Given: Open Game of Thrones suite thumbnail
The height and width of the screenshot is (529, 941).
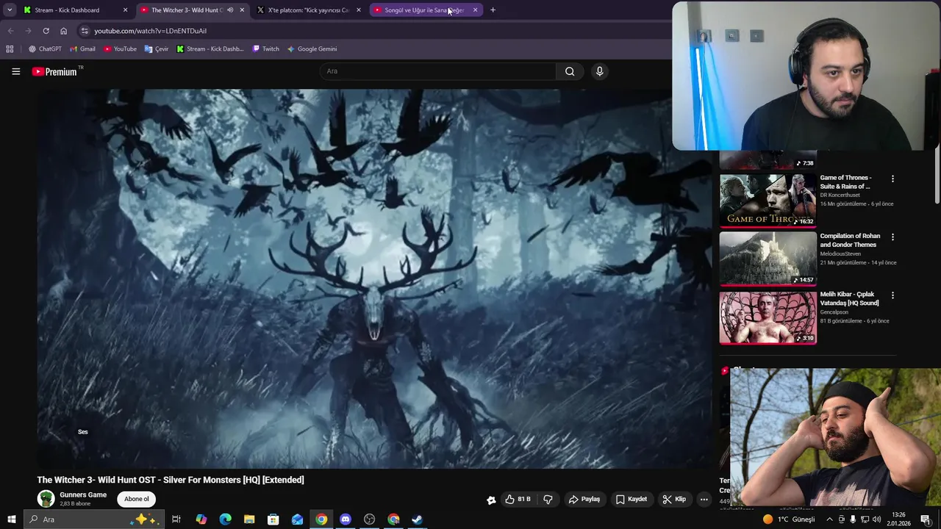Looking at the screenshot, I should click(768, 200).
